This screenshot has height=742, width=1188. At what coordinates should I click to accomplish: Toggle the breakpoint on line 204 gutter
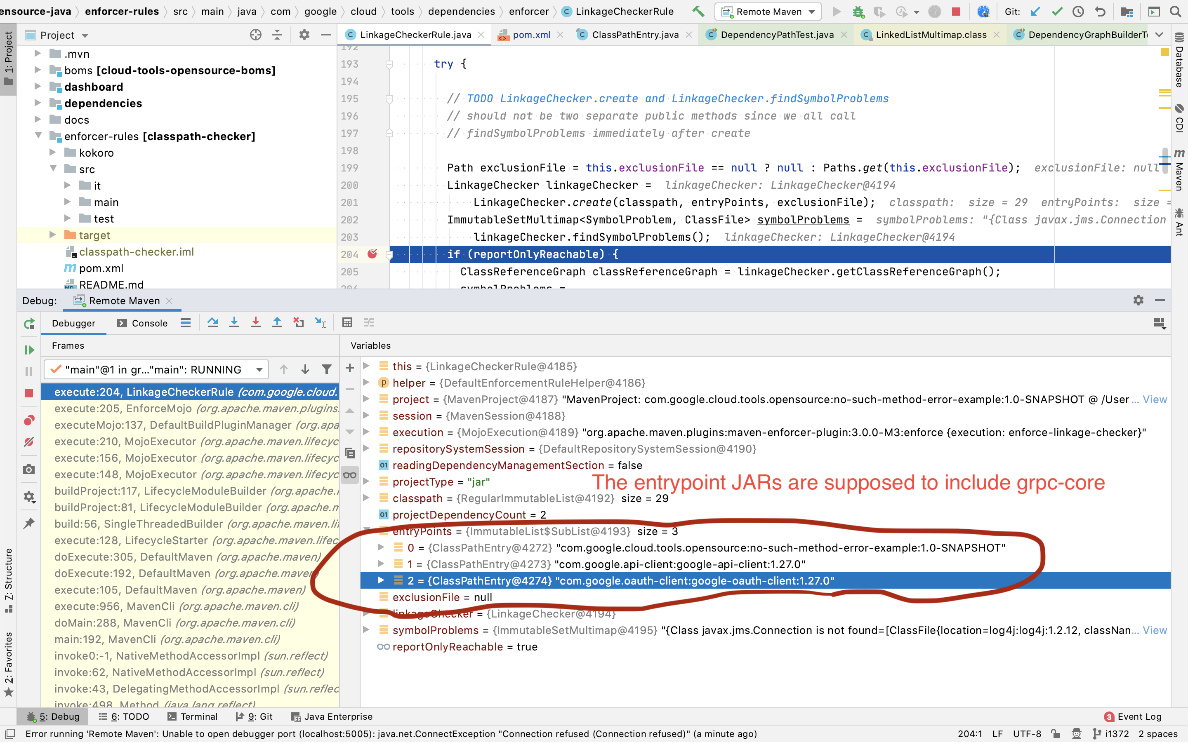[373, 254]
